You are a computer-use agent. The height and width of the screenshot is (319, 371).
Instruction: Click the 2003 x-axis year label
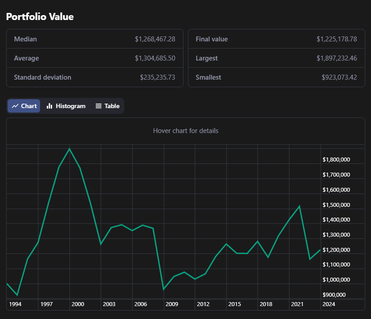tap(109, 304)
